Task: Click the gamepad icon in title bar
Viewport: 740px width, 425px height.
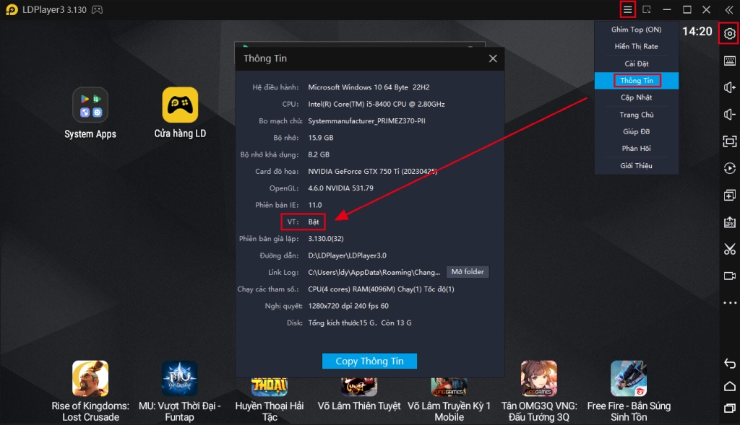Action: (97, 9)
